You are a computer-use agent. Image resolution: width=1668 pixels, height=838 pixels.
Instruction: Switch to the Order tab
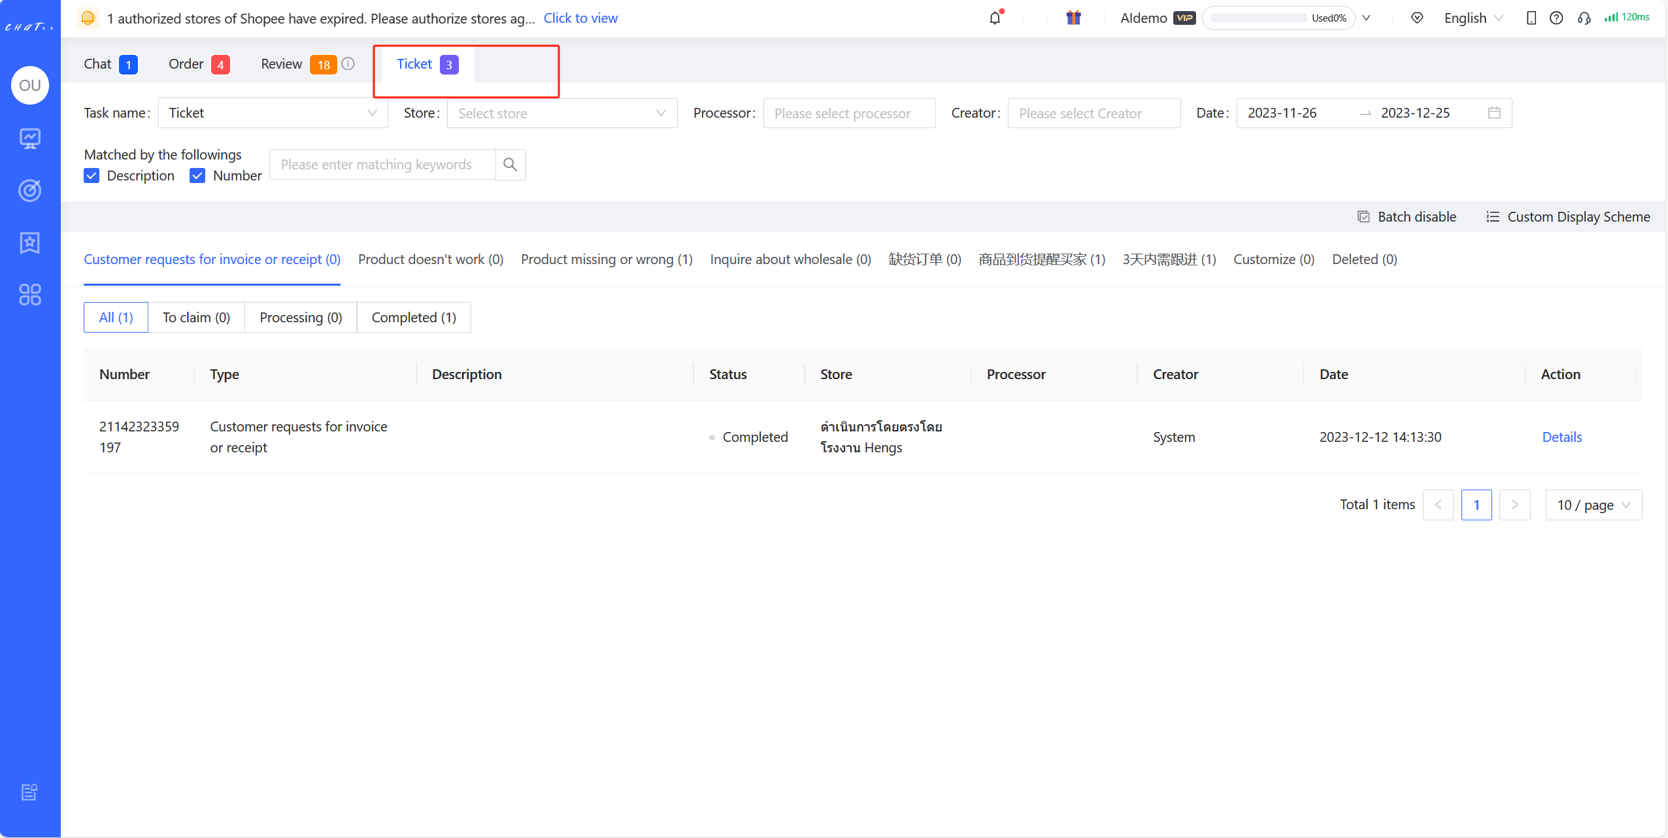click(199, 64)
